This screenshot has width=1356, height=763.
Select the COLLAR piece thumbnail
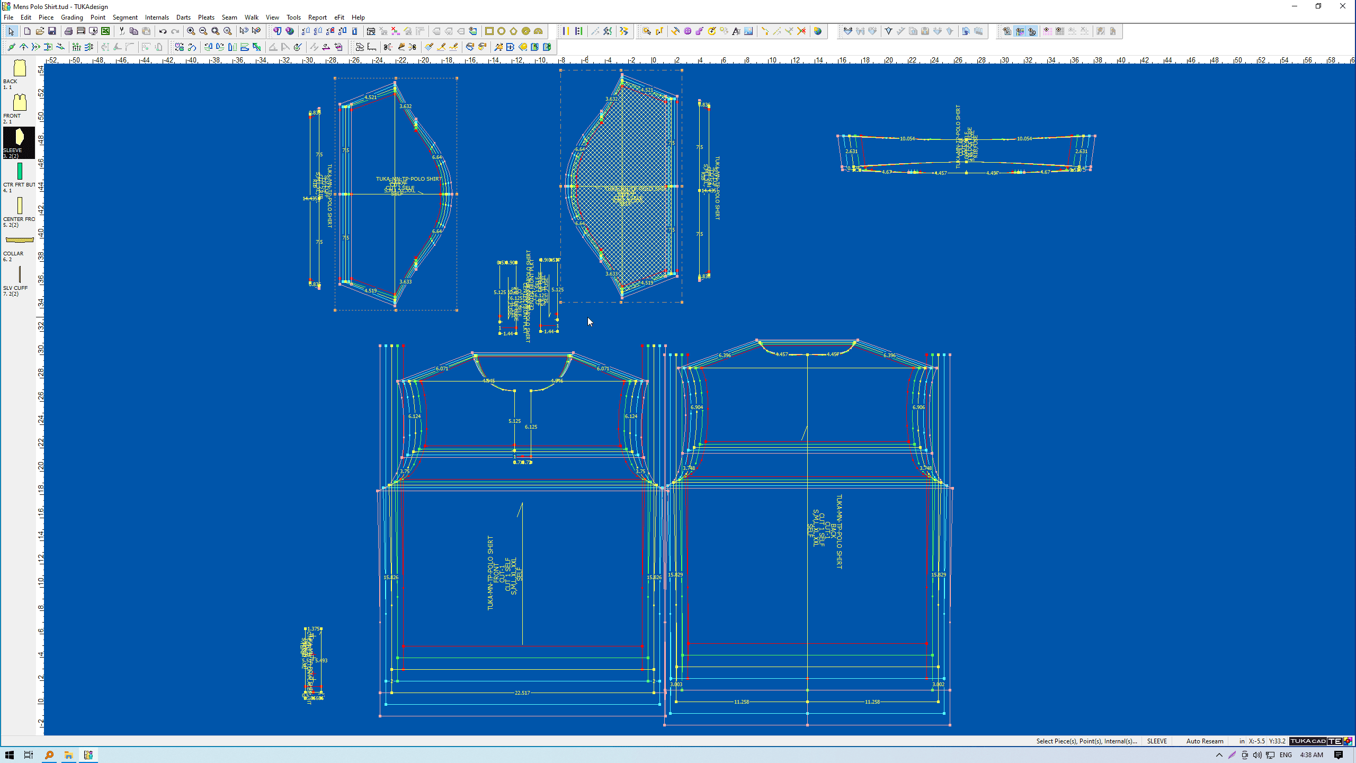click(20, 240)
